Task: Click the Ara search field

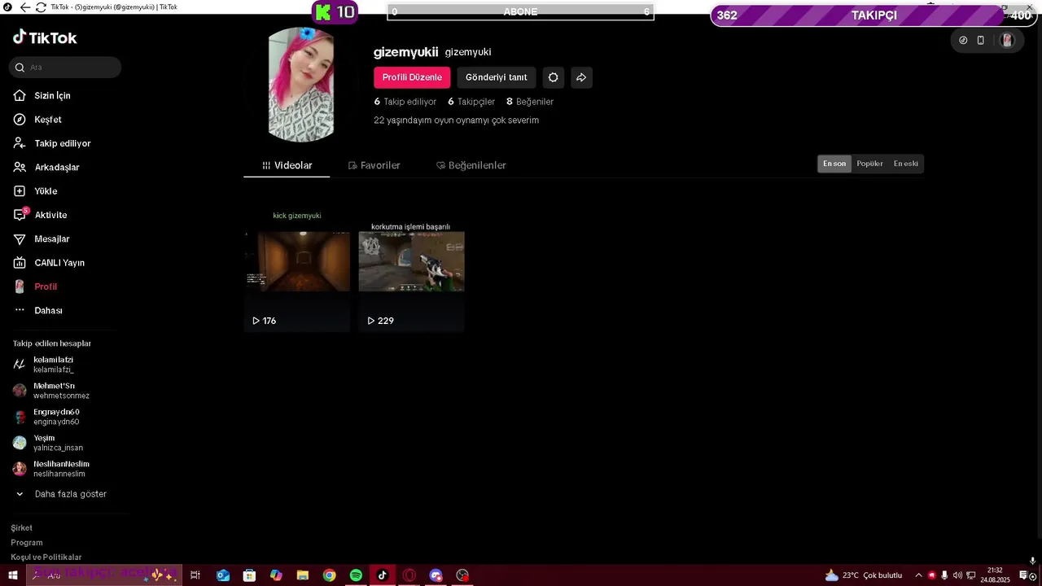Action: tap(65, 68)
